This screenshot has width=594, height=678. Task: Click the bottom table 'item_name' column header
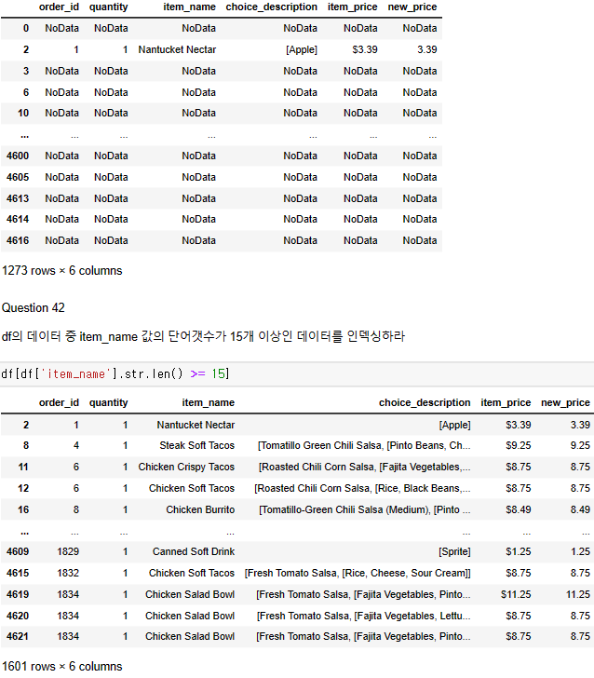coord(208,402)
